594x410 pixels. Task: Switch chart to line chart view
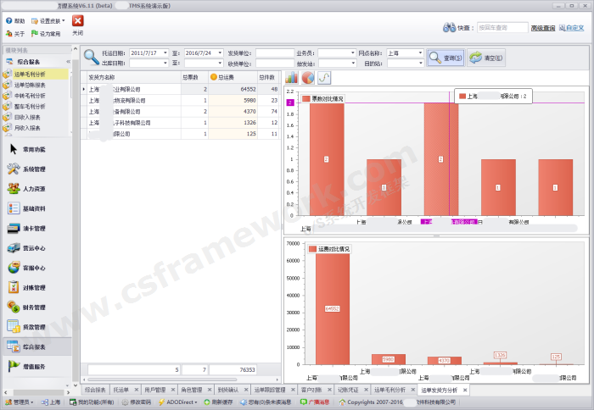pos(324,78)
